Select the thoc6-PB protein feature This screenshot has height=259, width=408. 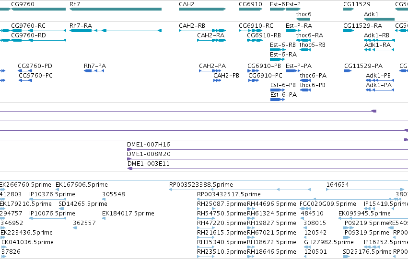click(x=305, y=90)
